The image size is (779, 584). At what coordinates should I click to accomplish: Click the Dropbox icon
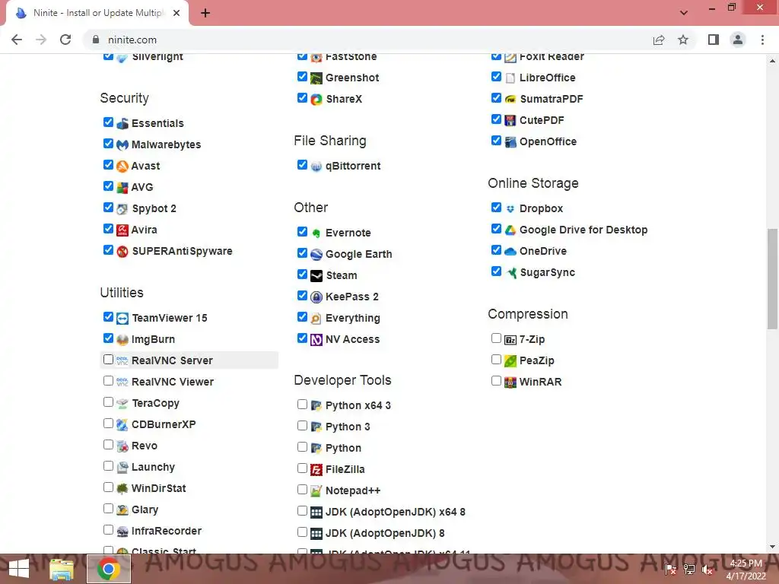tap(510, 208)
